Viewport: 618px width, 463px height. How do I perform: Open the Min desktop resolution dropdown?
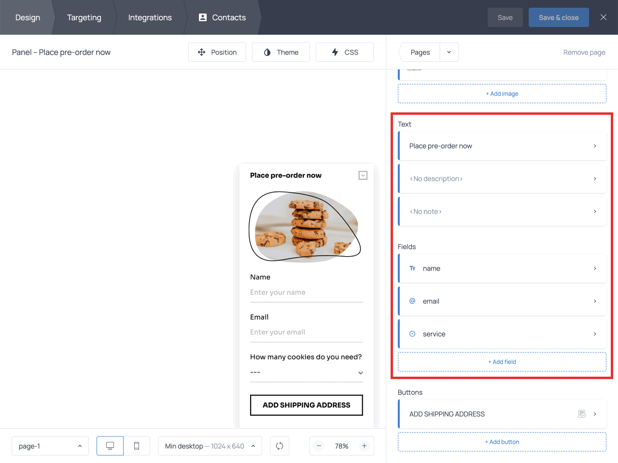210,446
